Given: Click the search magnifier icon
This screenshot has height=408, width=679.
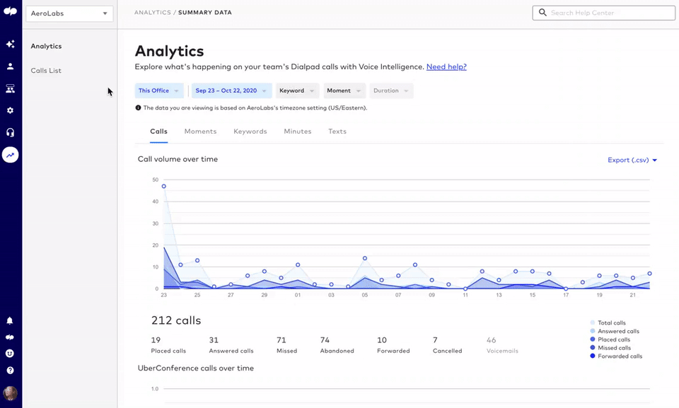Looking at the screenshot, I should click(542, 13).
